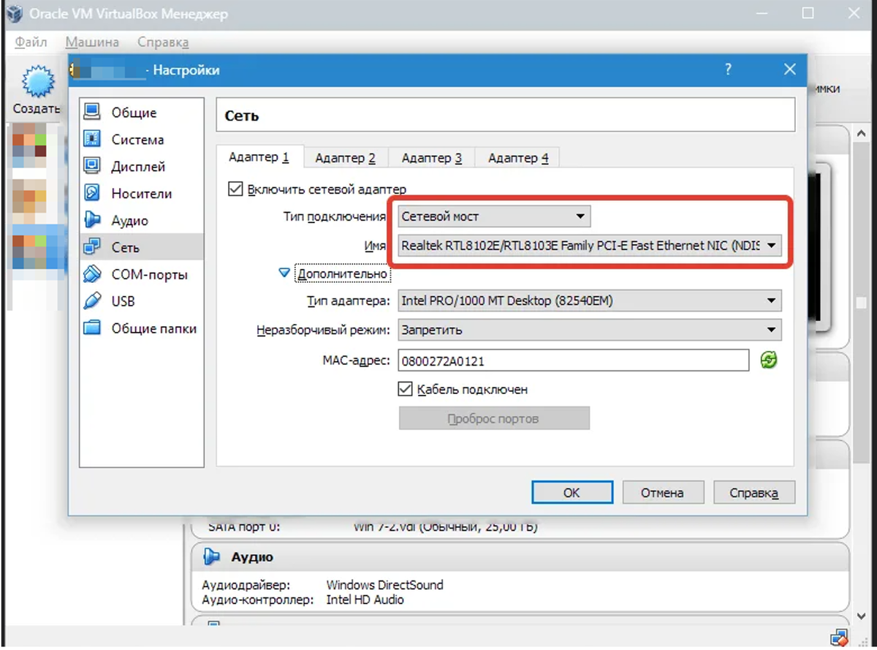This screenshot has height=650, width=877.
Task: Select the COM-порты connector icon
Action: click(x=92, y=274)
